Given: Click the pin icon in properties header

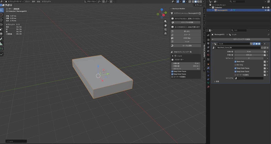Looking at the screenshot, I should pyautogui.click(x=268, y=35).
